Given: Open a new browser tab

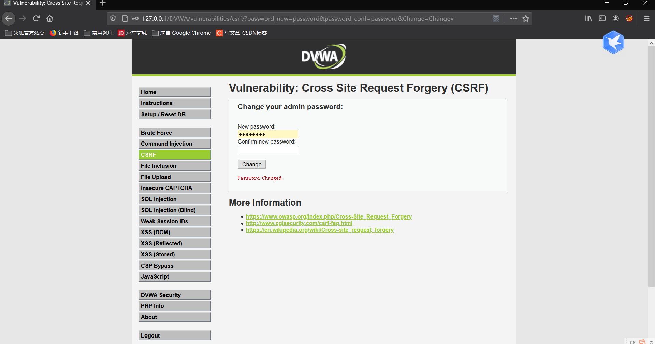Looking at the screenshot, I should [103, 3].
